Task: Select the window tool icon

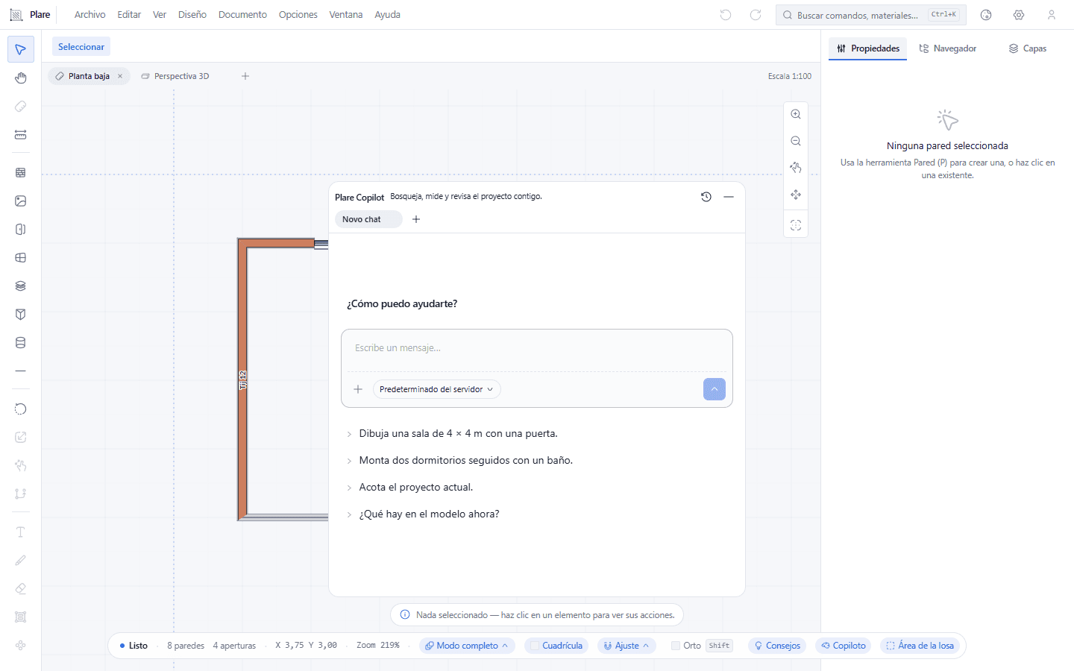Action: pos(21,257)
